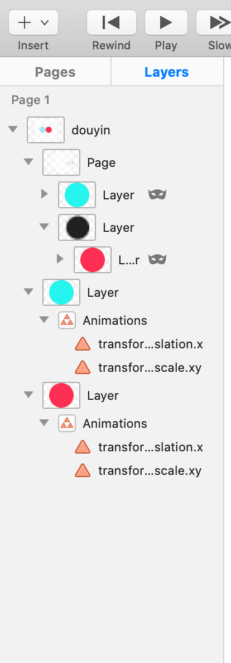The height and width of the screenshot is (663, 231).
Task: Expand the masked cyan Layer under Page
Action: pos(45,194)
